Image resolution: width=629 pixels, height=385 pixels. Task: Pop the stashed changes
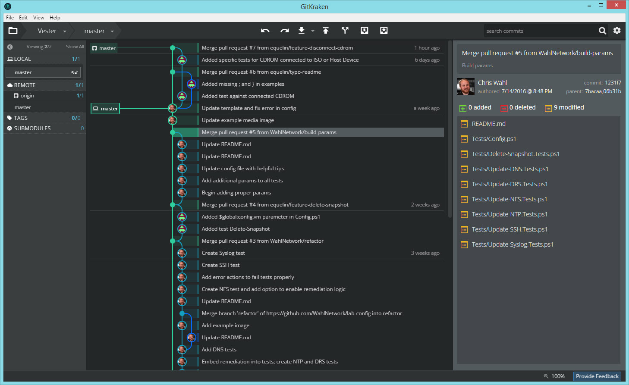pyautogui.click(x=384, y=31)
